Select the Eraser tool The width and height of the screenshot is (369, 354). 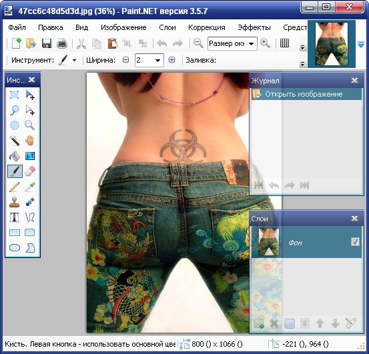30,171
